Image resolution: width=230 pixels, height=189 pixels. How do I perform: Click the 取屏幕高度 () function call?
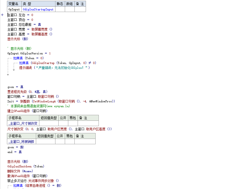(42, 34)
